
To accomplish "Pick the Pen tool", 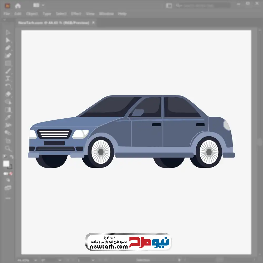I will click(8, 48).
